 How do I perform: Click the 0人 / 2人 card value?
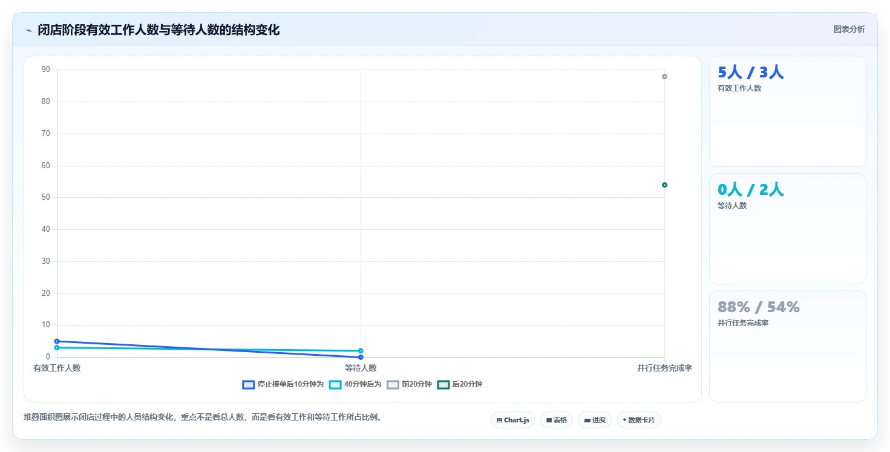751,190
